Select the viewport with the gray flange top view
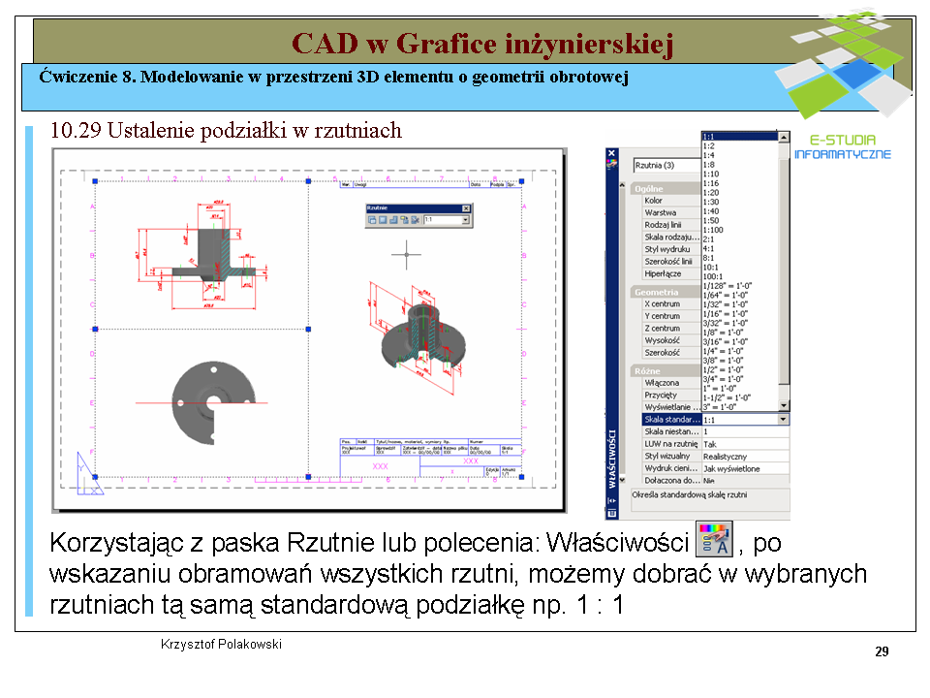 point(201,402)
